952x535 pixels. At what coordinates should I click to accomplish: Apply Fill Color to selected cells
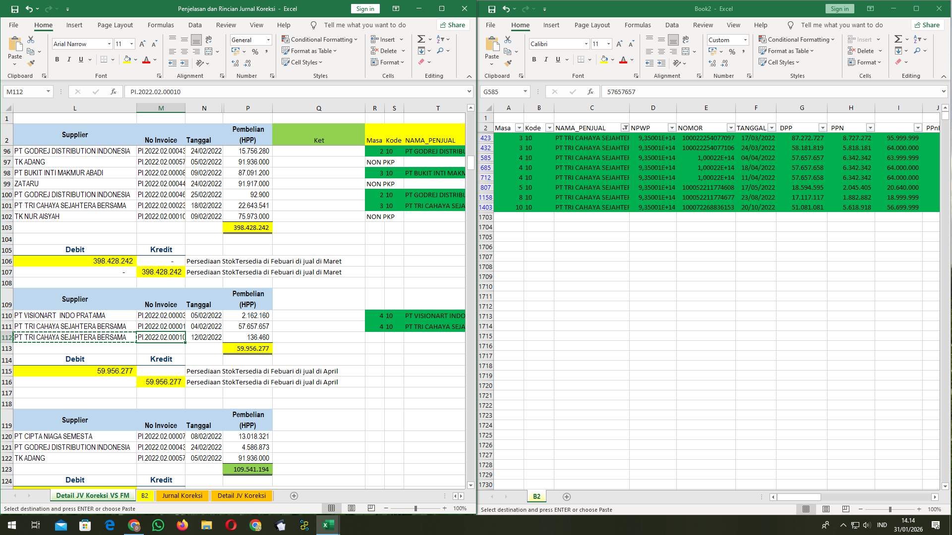(127, 59)
